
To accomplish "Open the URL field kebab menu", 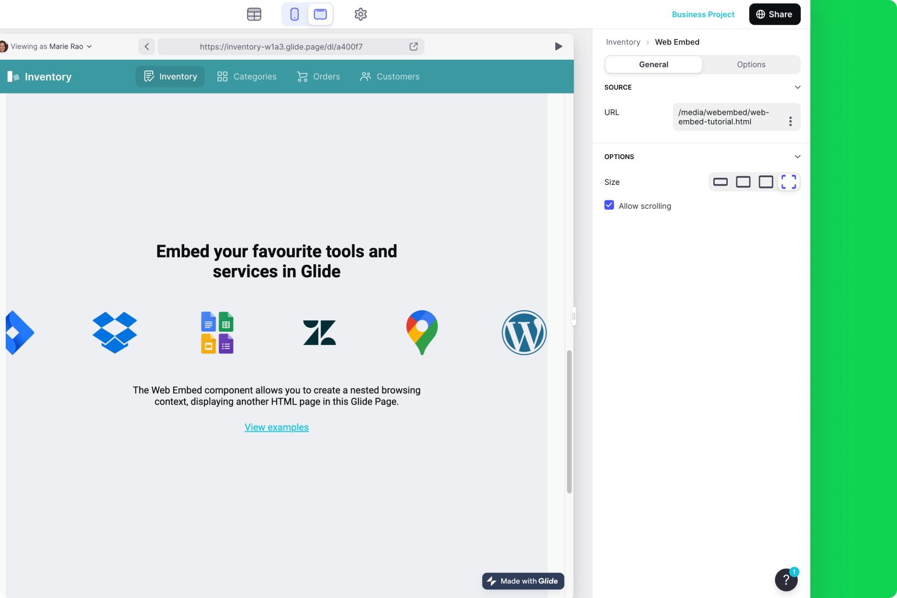I will click(791, 121).
